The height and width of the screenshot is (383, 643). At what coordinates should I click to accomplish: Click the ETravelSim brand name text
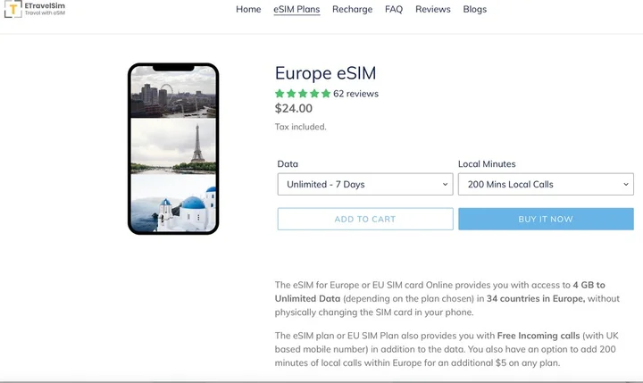coord(47,5)
